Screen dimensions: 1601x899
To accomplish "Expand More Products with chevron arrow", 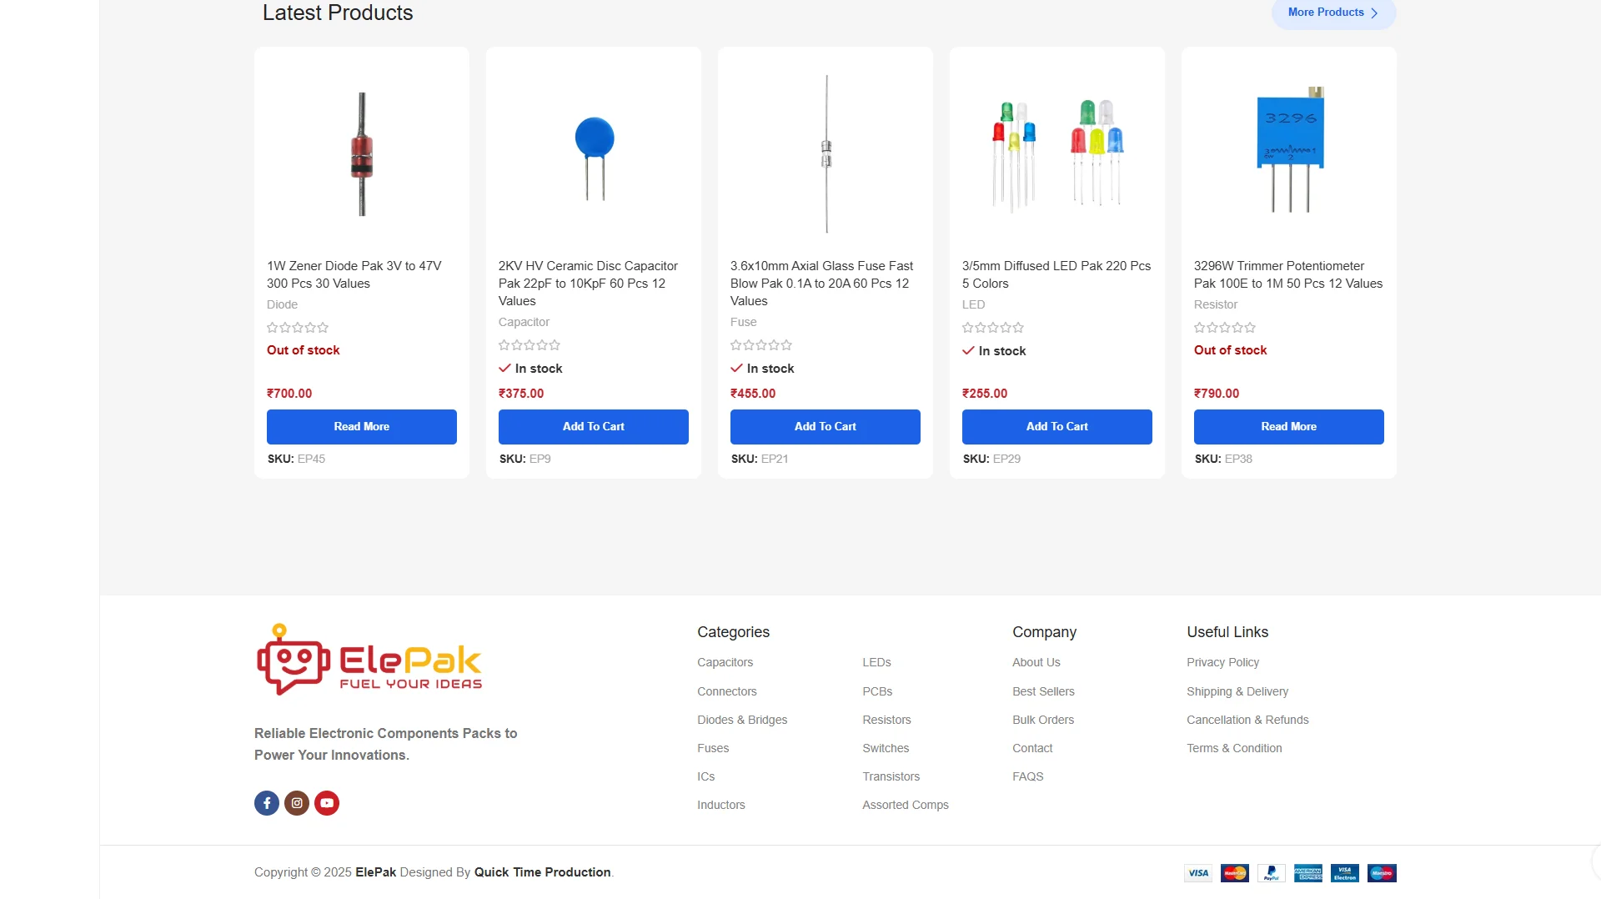I will [x=1332, y=13].
